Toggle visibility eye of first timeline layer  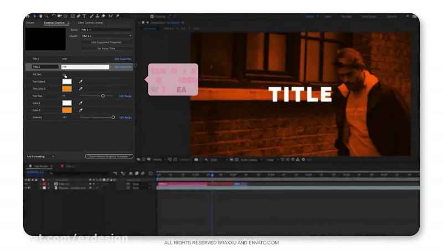[27, 184]
